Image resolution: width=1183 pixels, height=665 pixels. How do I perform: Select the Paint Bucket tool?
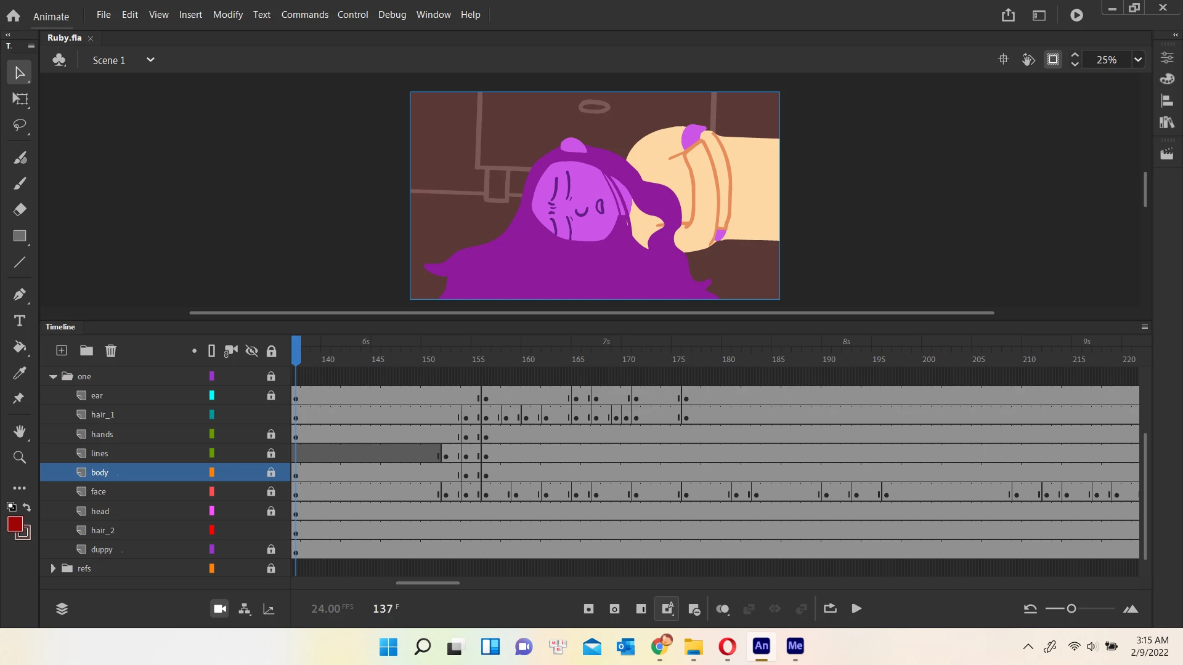20,347
